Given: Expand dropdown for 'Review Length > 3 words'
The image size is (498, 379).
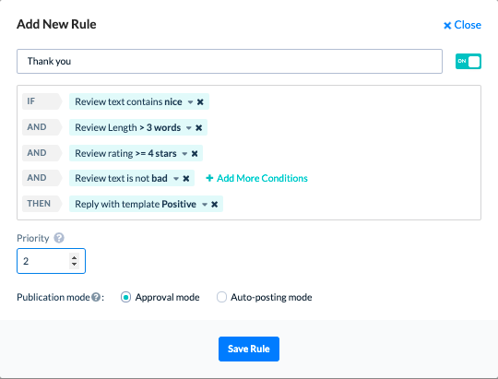Looking at the screenshot, I should tap(189, 128).
